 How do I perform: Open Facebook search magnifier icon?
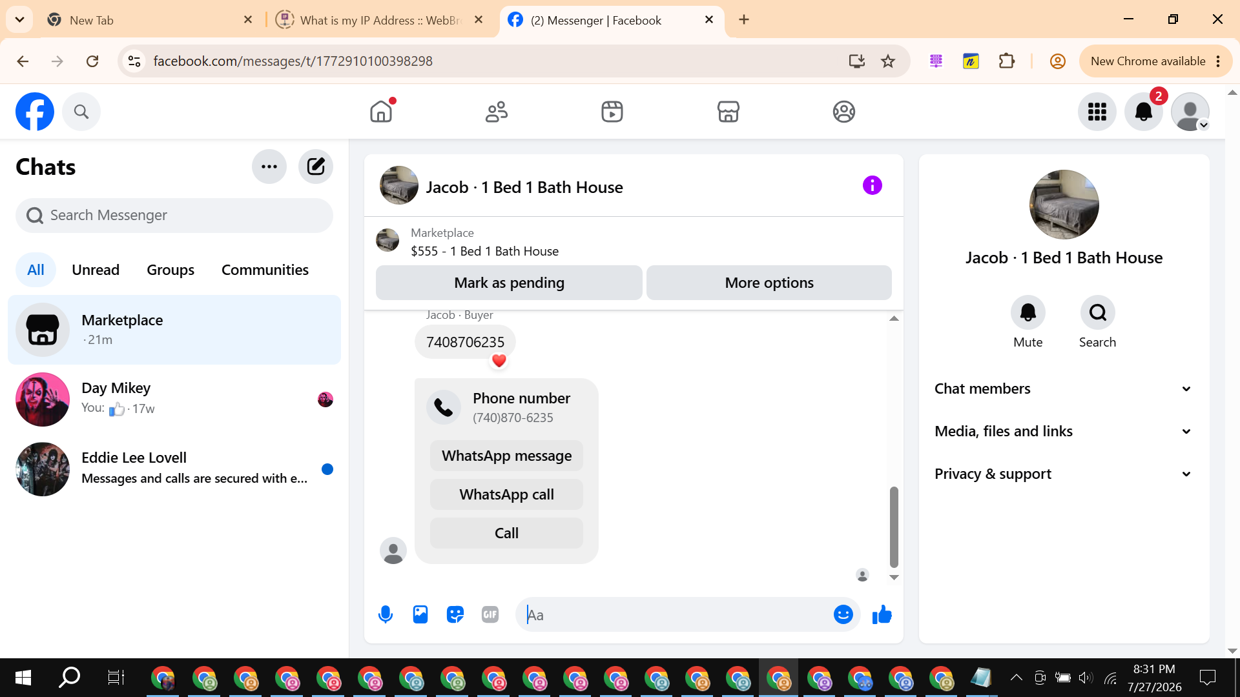pyautogui.click(x=81, y=112)
